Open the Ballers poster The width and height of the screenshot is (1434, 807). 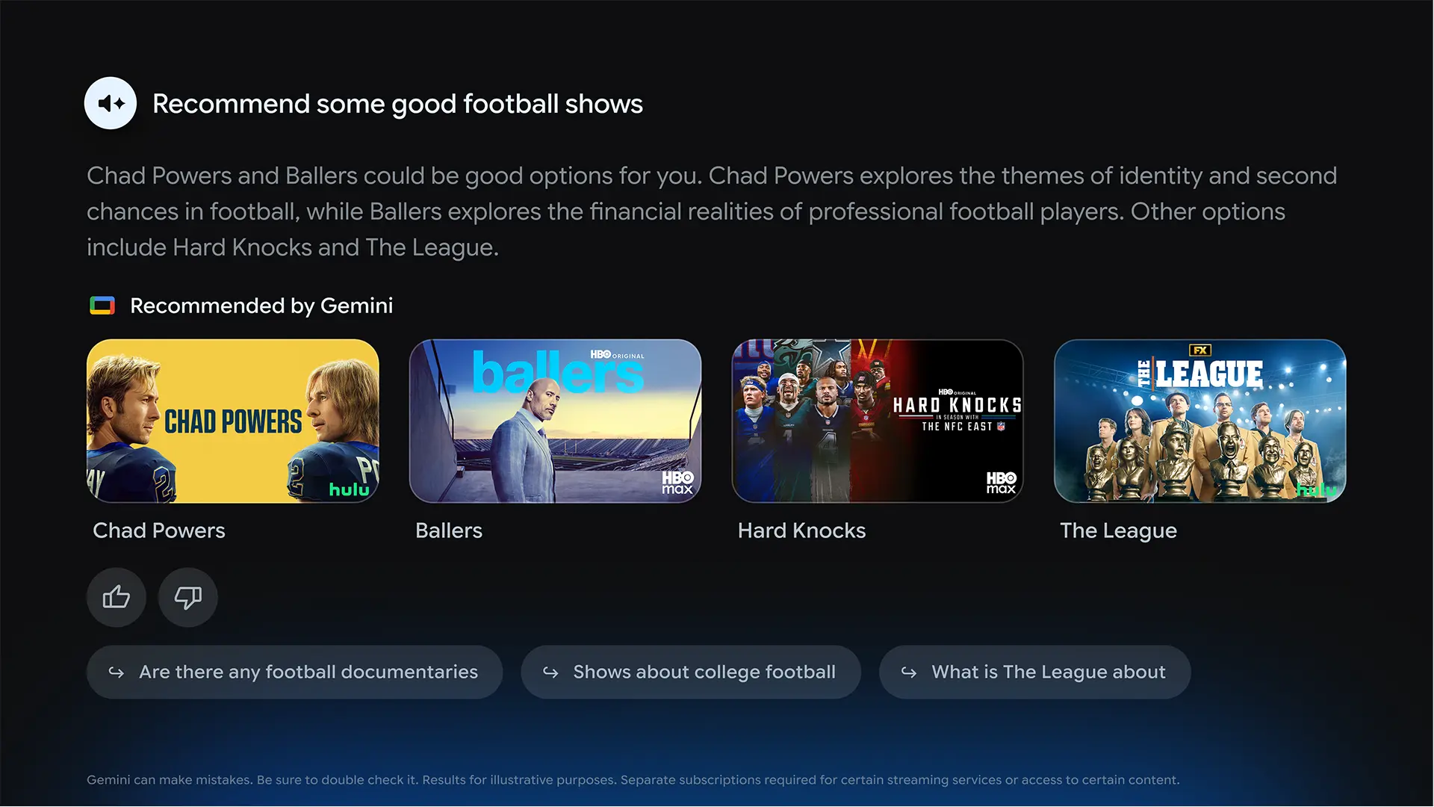555,421
